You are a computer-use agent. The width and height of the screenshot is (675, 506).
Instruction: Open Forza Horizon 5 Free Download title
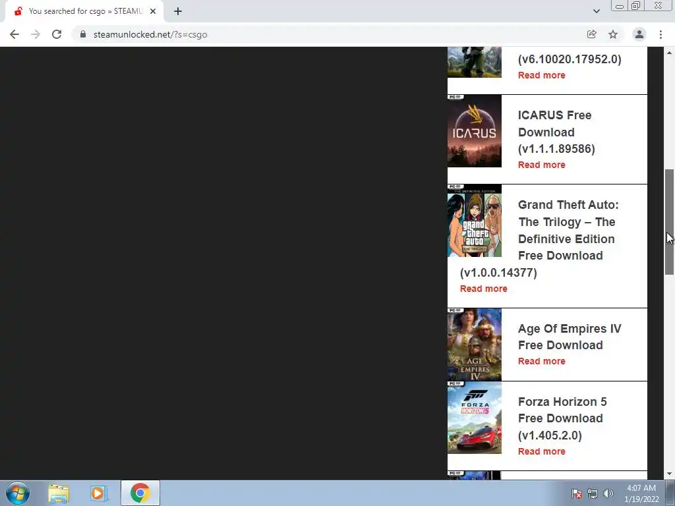(x=562, y=418)
